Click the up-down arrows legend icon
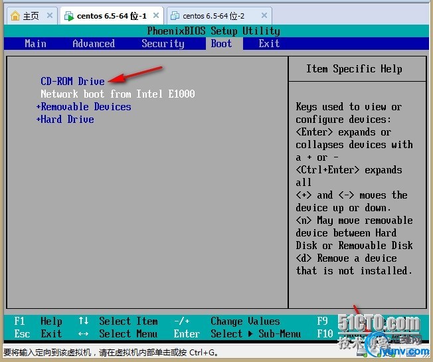Viewport: 433px width, 362px height. pos(84,321)
